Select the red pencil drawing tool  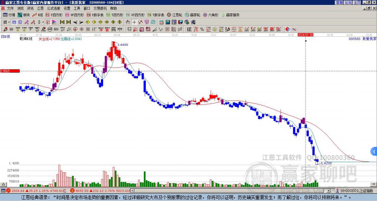coord(5,29)
